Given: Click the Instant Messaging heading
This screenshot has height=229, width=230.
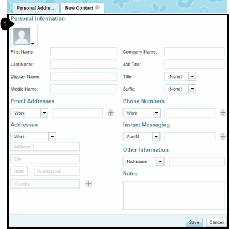Looking at the screenshot, I should point(146,125).
